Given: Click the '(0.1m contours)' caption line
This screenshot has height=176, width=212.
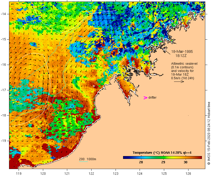Looking at the screenshot, I should tap(182, 67).
